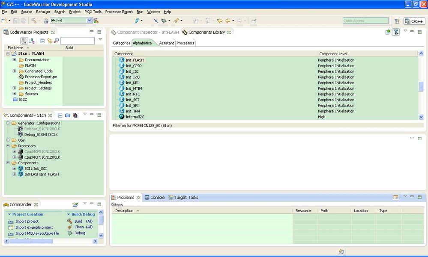Click the red-arrow icon in Components toolbar

click(75, 115)
